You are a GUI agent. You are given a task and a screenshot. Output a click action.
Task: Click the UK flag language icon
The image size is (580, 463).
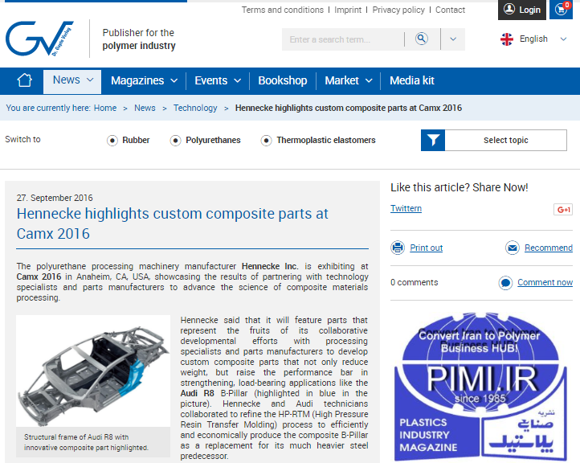tap(507, 39)
